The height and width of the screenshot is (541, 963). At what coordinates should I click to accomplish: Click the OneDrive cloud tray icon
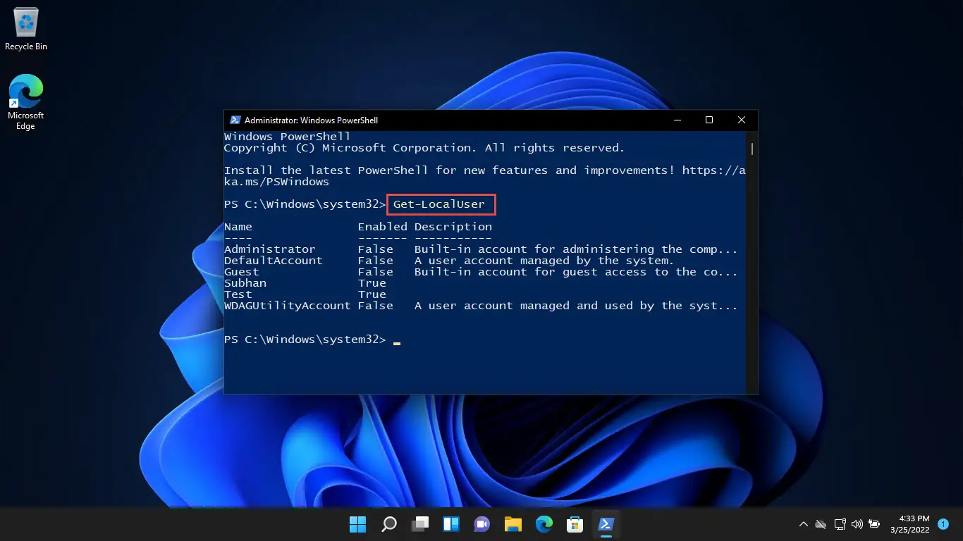click(821, 524)
